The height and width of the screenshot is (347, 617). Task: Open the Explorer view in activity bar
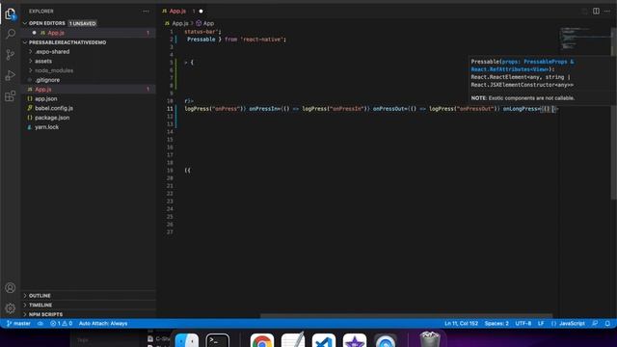pyautogui.click(x=11, y=14)
